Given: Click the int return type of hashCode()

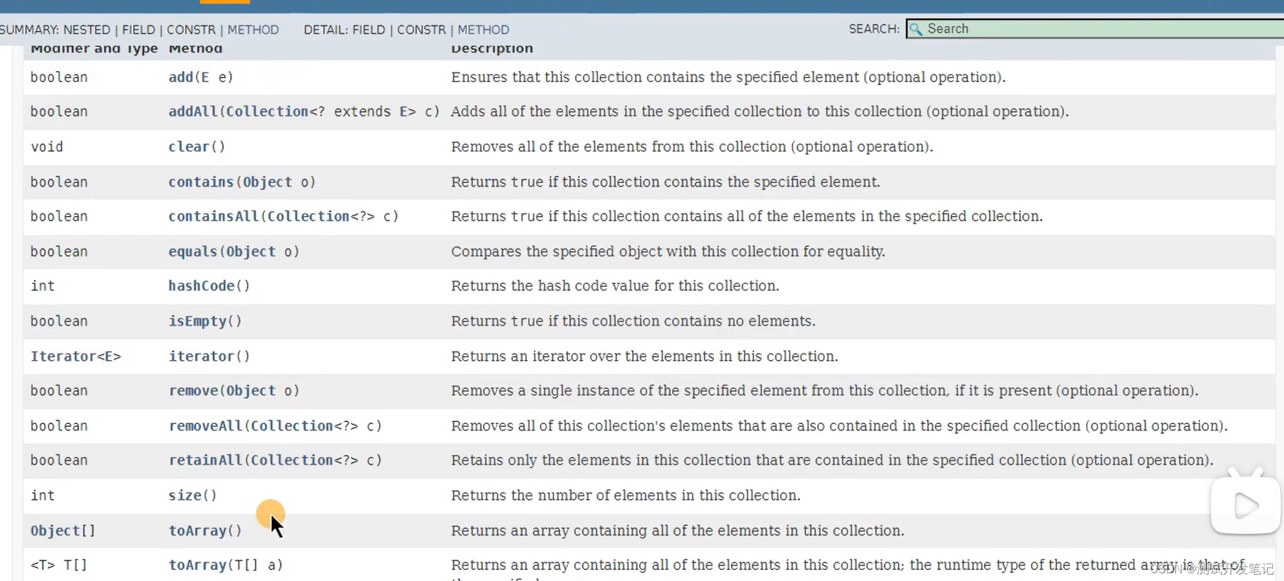Looking at the screenshot, I should pyautogui.click(x=43, y=286).
